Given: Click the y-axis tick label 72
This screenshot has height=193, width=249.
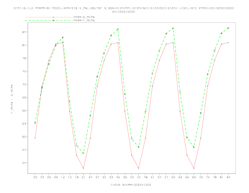Looking at the screenshot, I should point(24,85).
